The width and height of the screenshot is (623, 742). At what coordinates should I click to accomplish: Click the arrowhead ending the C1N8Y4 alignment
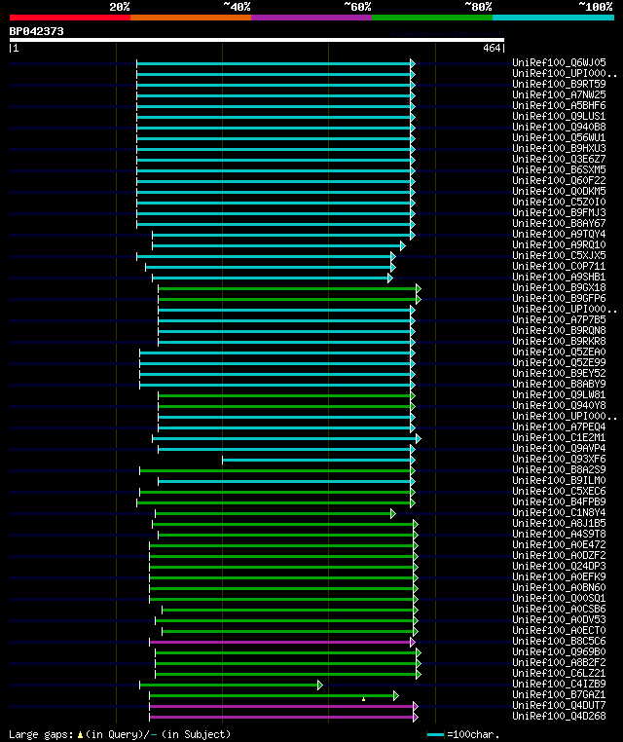(x=393, y=513)
